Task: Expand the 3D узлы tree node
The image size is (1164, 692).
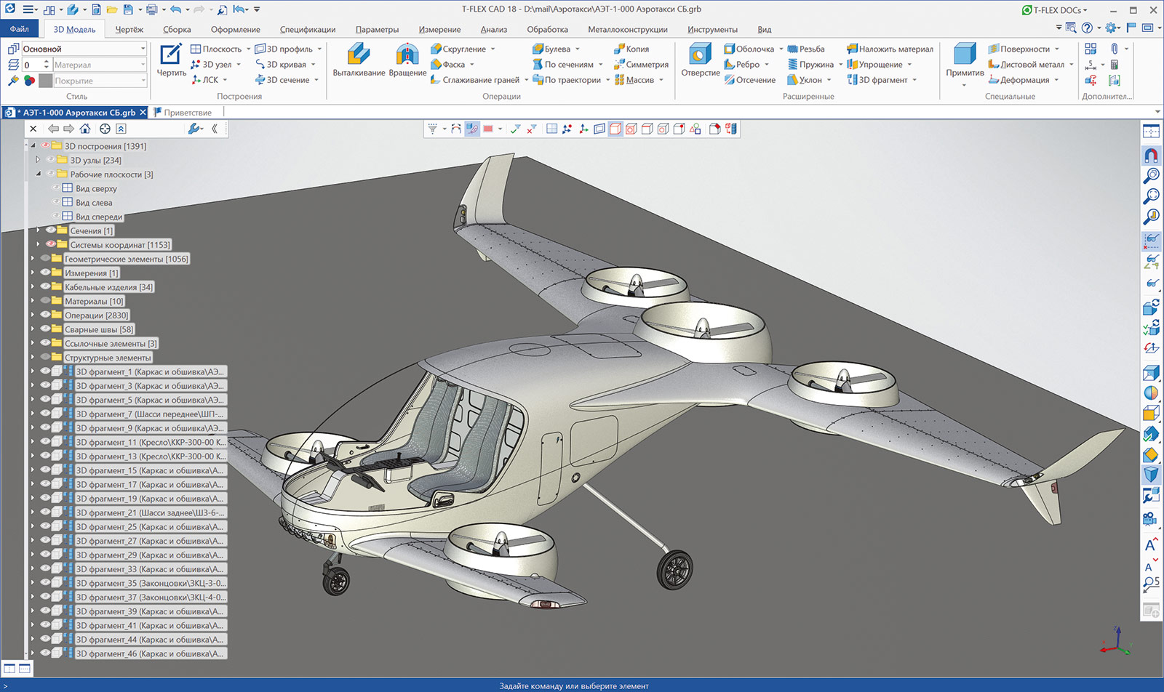Action: 38,159
